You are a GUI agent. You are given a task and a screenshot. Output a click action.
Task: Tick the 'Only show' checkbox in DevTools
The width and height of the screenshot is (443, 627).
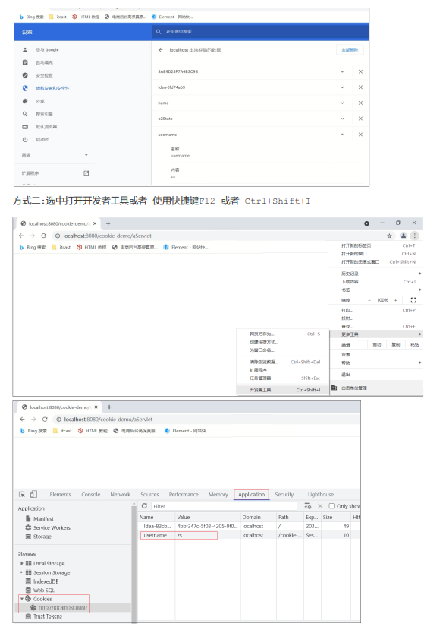click(x=331, y=506)
